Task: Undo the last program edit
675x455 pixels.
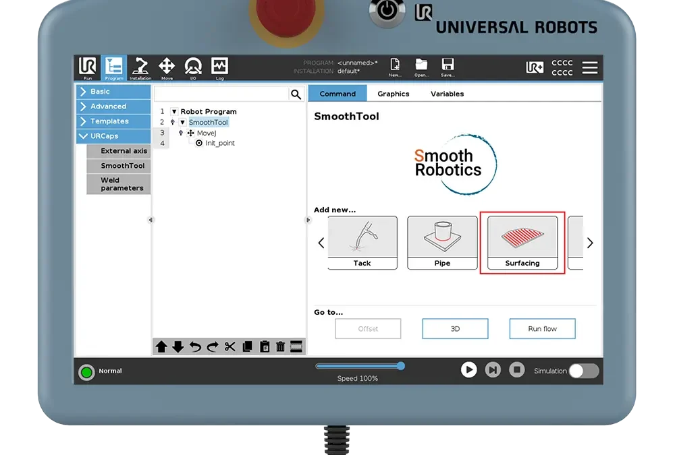Action: coord(195,346)
